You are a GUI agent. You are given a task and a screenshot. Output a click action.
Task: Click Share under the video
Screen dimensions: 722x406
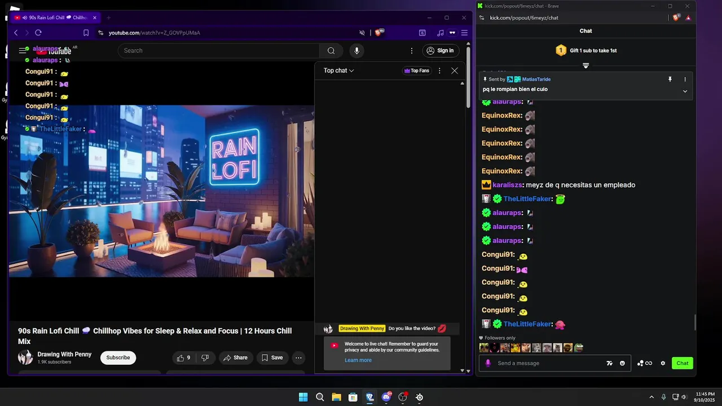click(x=235, y=358)
